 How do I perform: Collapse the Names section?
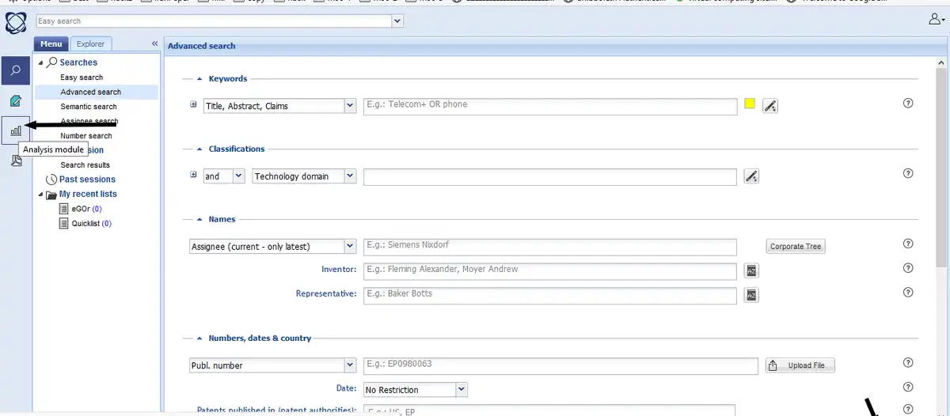[199, 220]
